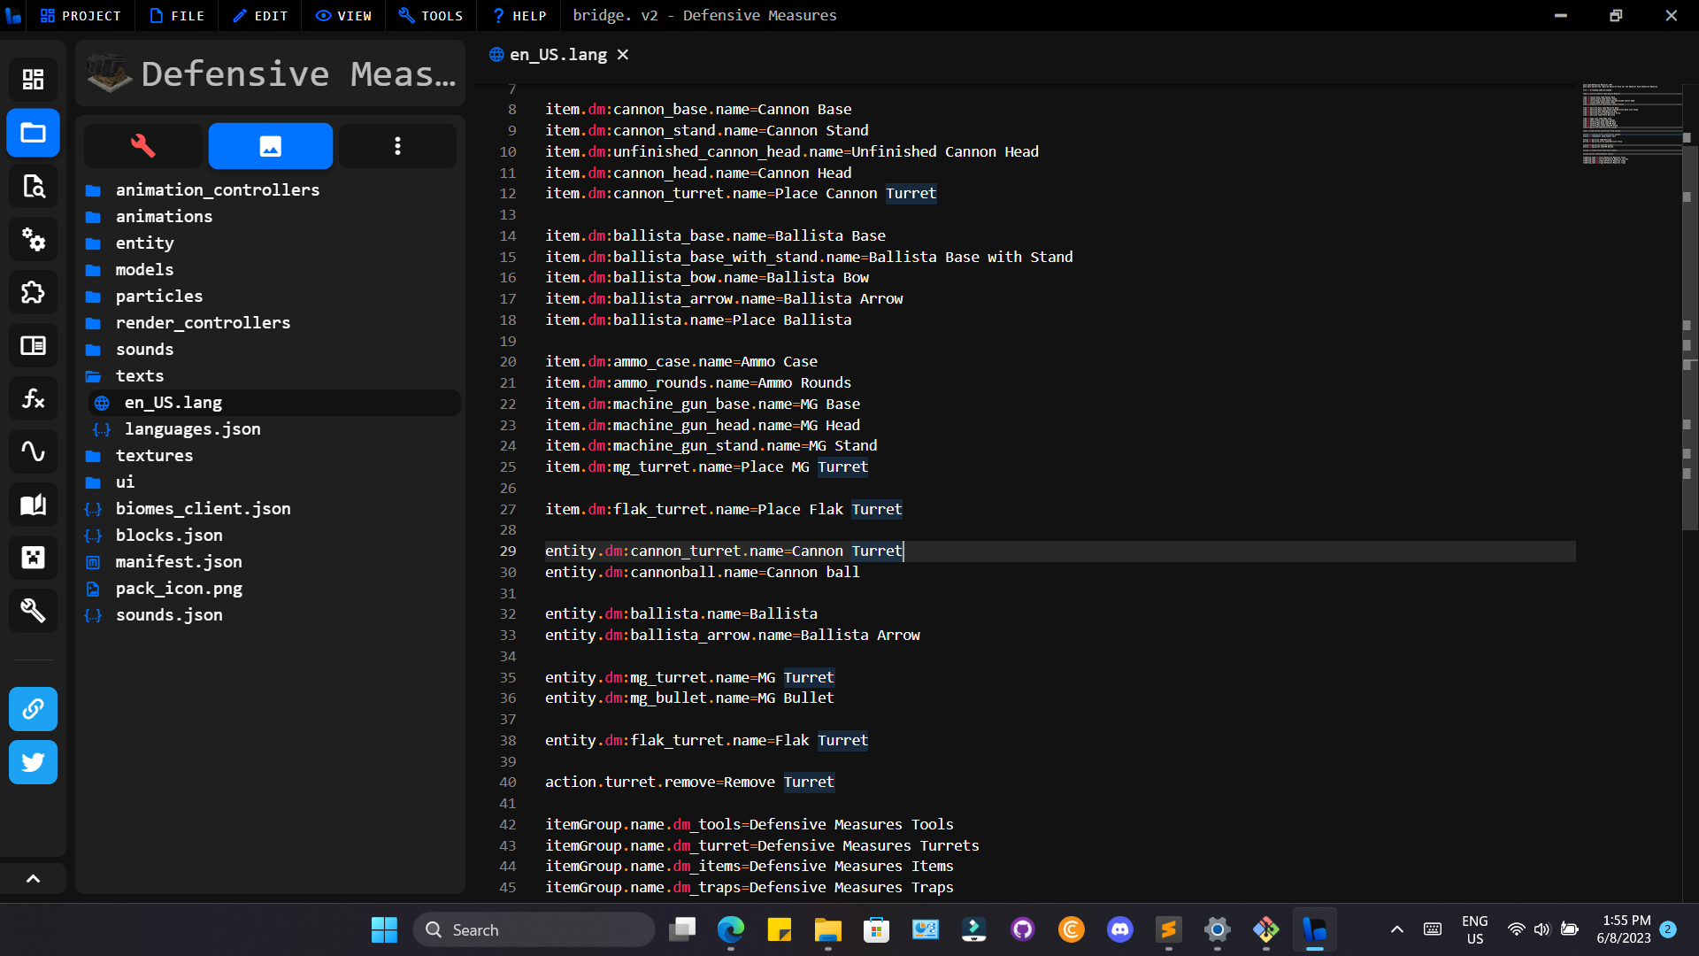
Task: Open the wave-shaped sidebar tool icon
Action: tap(33, 452)
